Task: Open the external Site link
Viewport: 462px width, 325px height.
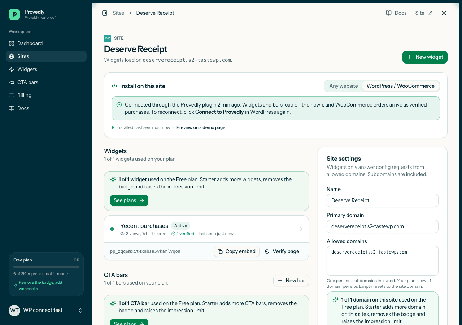Action: point(424,13)
